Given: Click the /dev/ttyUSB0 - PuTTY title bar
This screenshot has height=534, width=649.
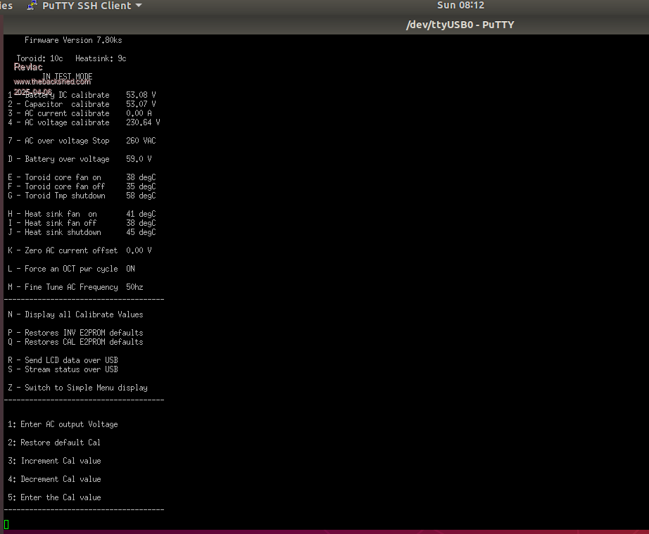Looking at the screenshot, I should (x=460, y=25).
